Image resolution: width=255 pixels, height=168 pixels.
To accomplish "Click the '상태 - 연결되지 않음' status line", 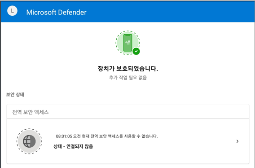I will (73, 146).
